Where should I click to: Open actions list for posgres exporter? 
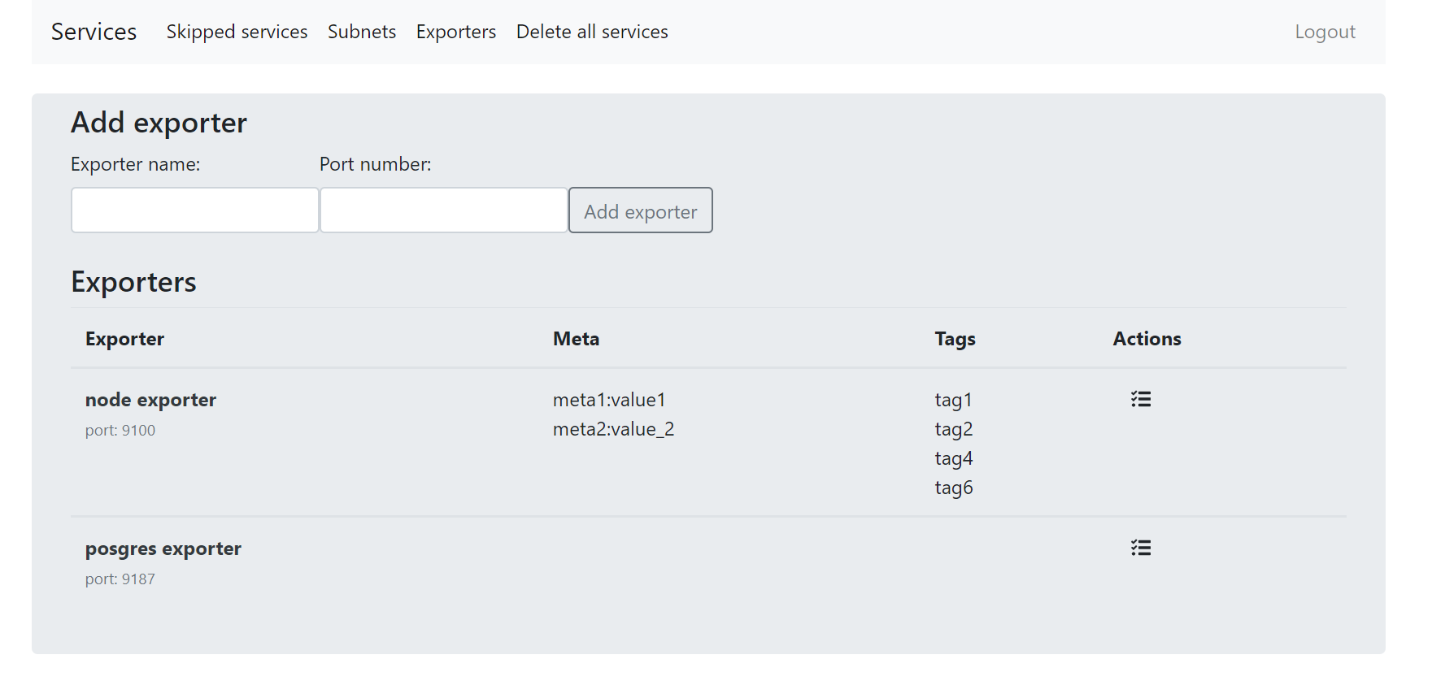point(1141,548)
